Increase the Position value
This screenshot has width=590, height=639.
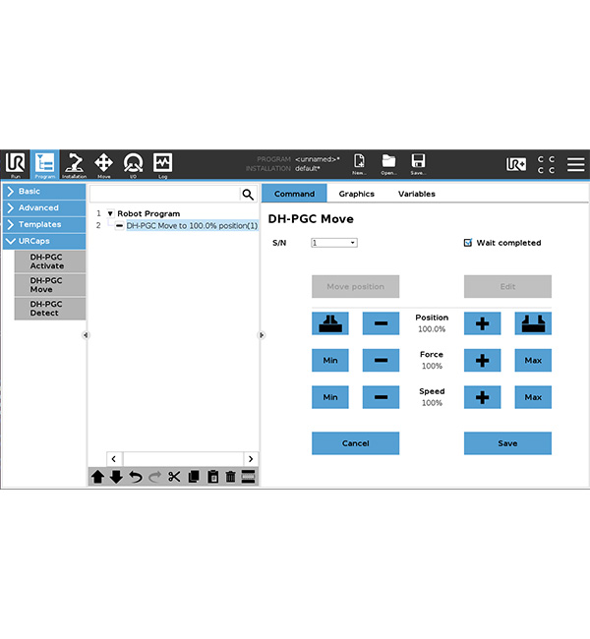(483, 323)
